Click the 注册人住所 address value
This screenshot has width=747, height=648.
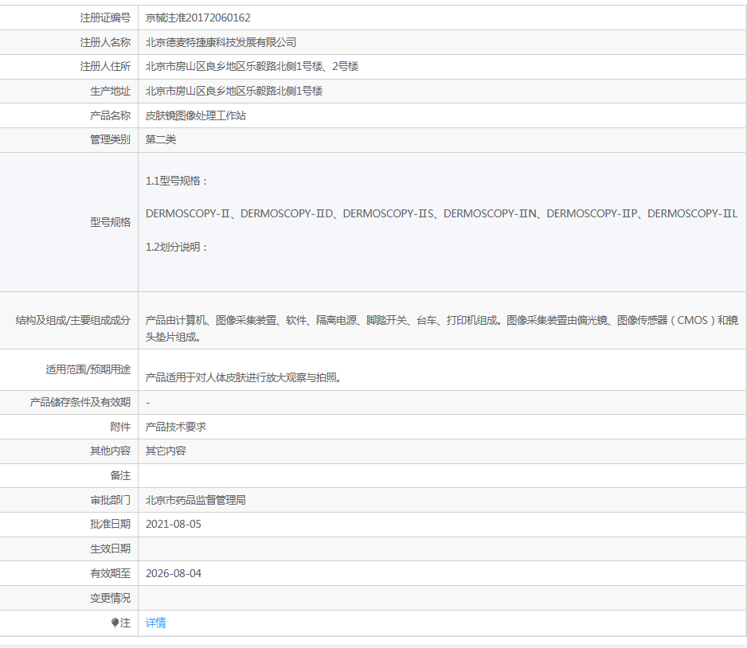[252, 66]
